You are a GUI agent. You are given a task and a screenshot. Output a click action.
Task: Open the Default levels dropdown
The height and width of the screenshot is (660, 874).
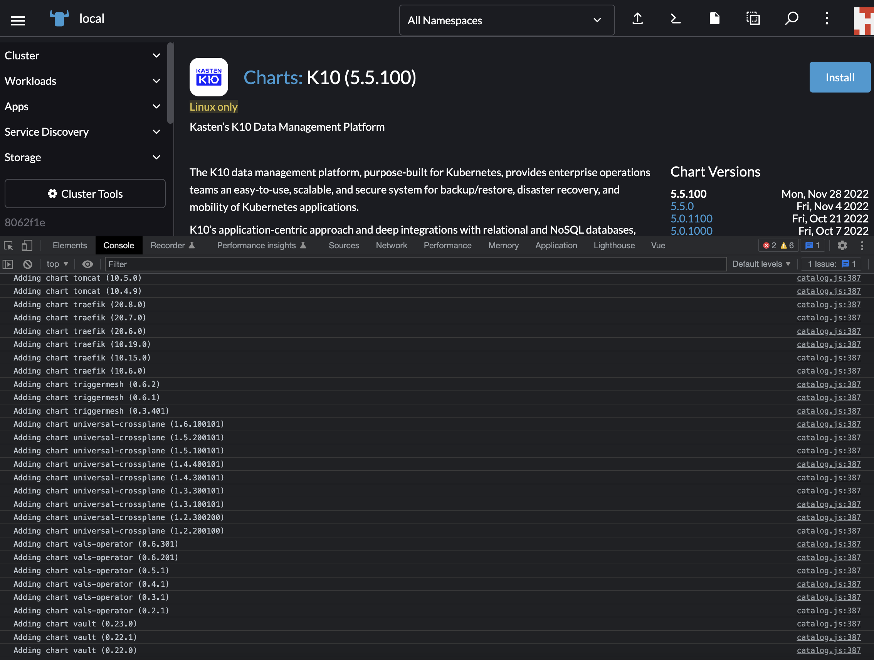(x=761, y=264)
